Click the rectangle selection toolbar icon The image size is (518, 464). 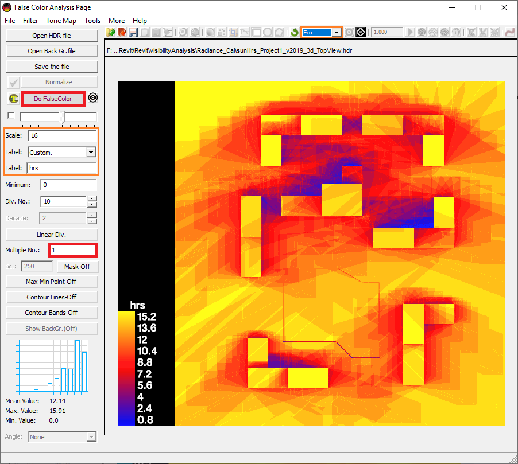(256, 32)
